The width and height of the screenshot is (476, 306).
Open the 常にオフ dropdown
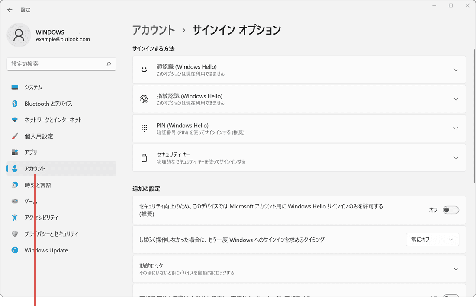(432, 240)
